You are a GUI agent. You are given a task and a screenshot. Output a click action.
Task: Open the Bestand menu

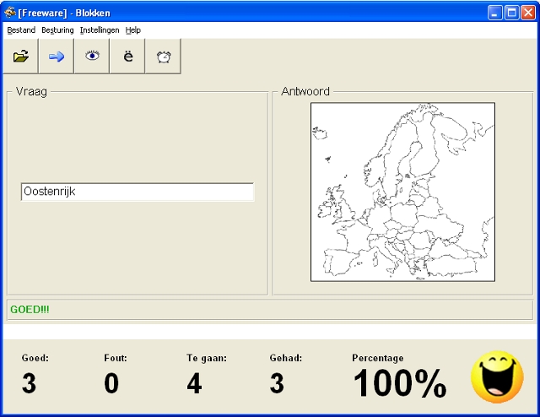pos(21,30)
